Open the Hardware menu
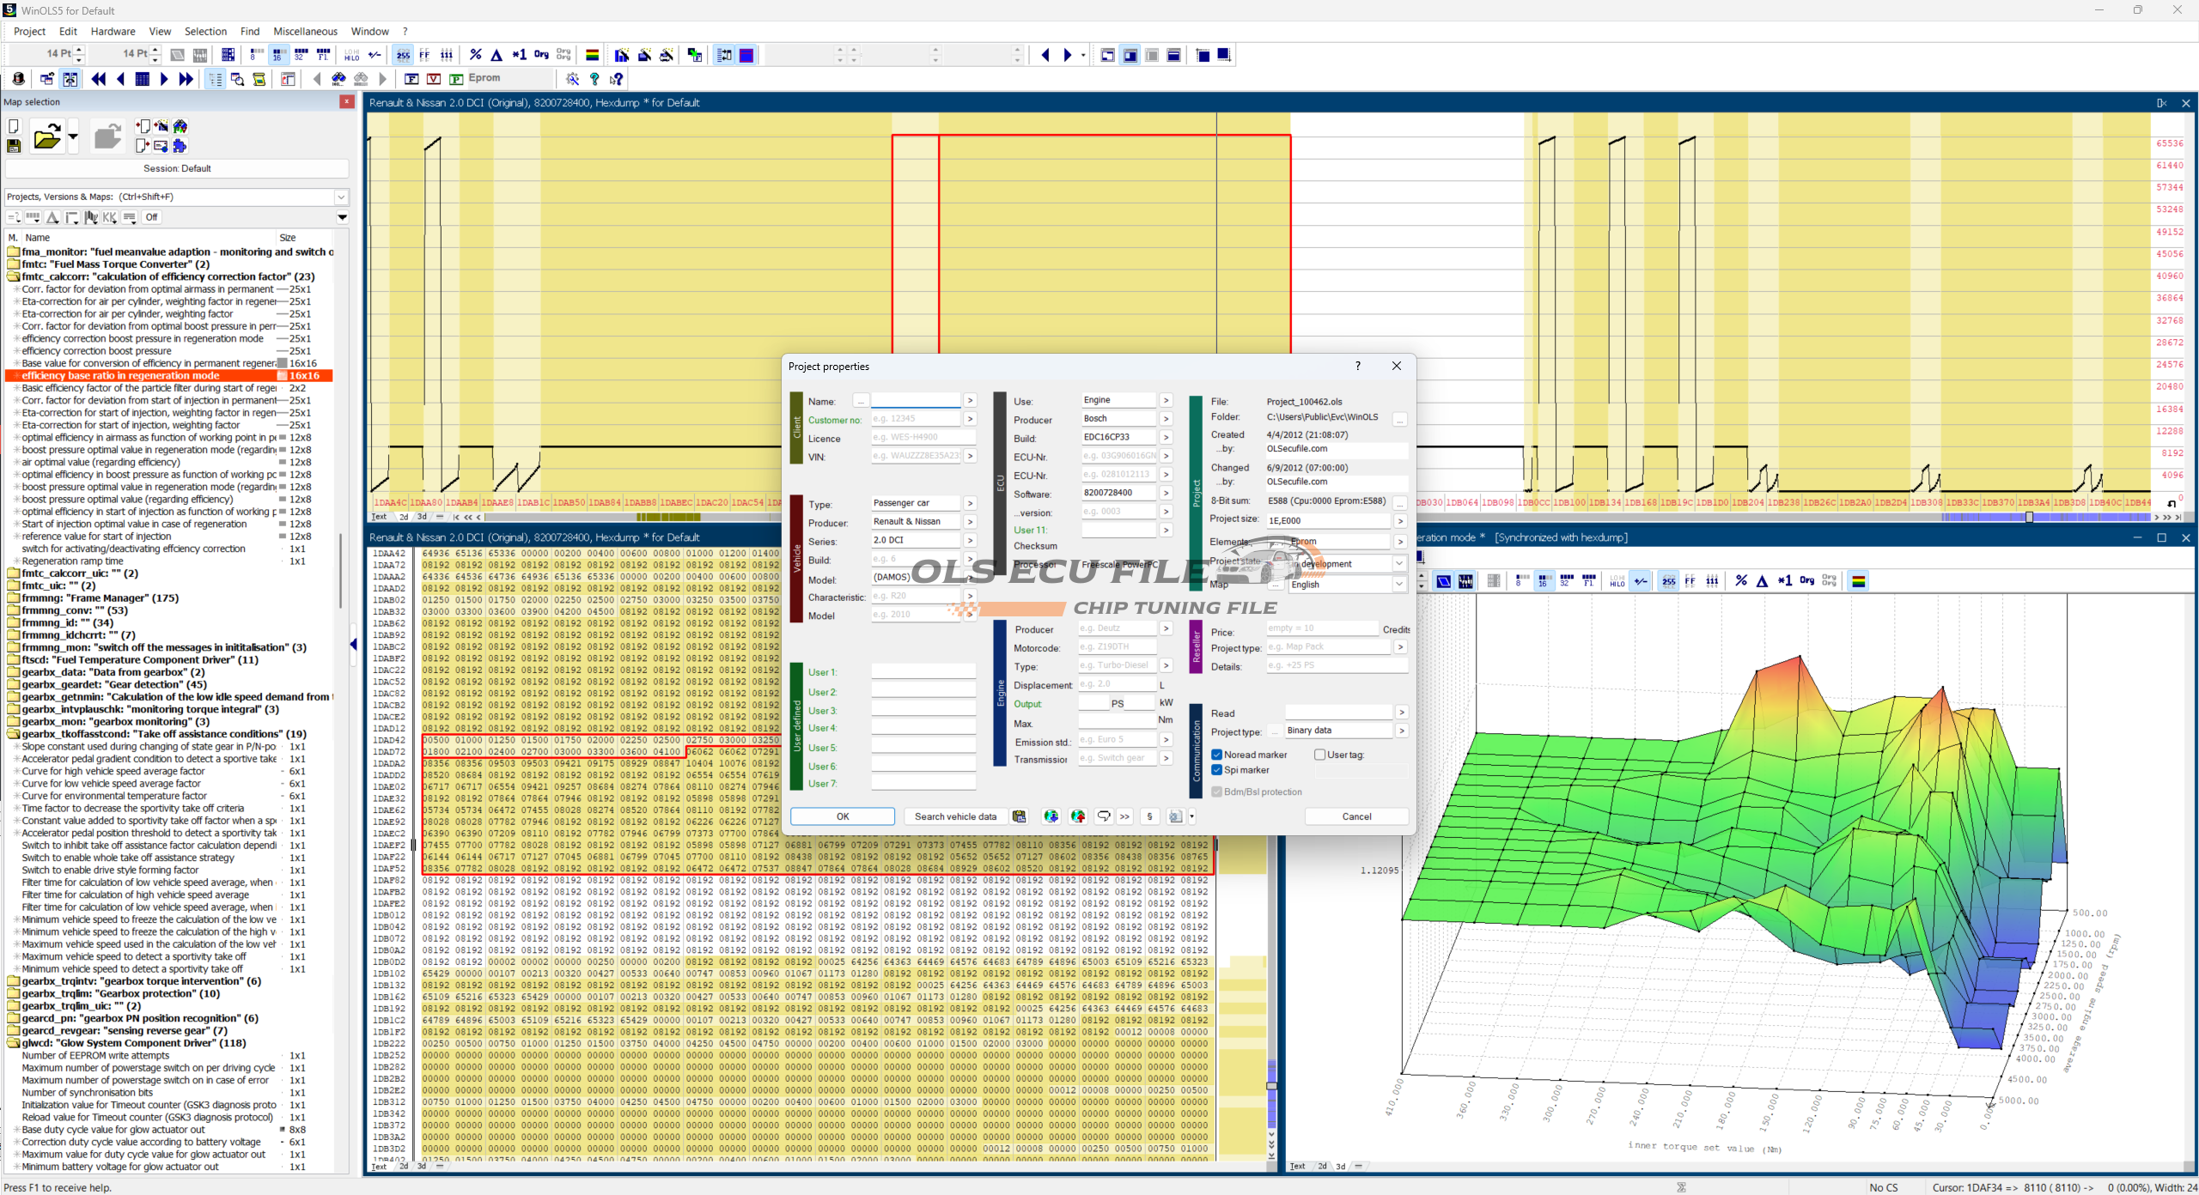Image resolution: width=2199 pixels, height=1195 pixels. [x=113, y=31]
